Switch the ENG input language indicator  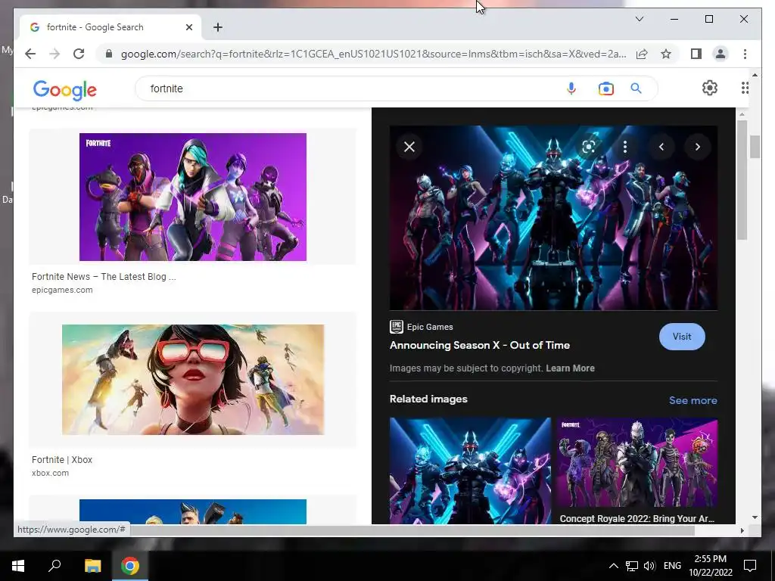coord(672,566)
